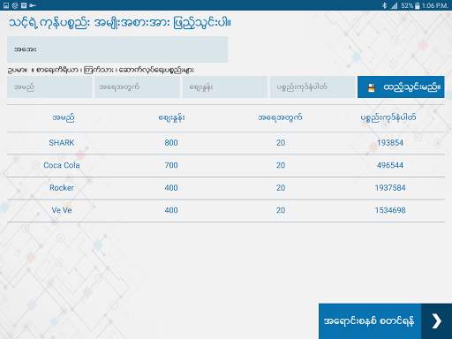
Task: Tap the 52% battery percentage text
Action: click(x=407, y=5)
